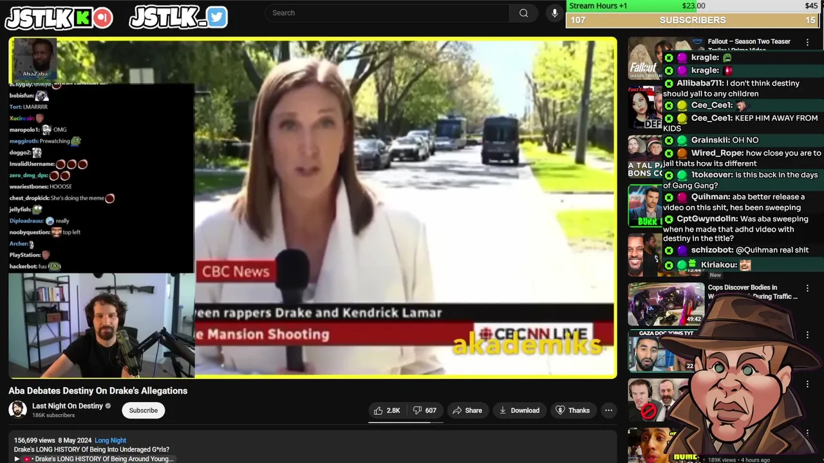The width and height of the screenshot is (824, 463).
Task: Click the Wired_Rope chat message
Action: pyautogui.click(x=743, y=158)
